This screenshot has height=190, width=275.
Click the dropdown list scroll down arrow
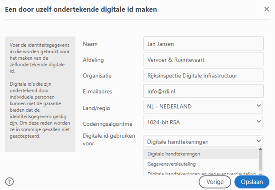pos(260,174)
